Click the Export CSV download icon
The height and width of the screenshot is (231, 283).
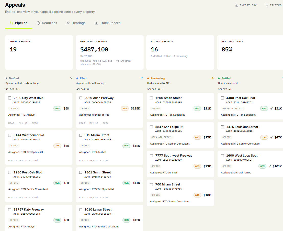coord(237,5)
